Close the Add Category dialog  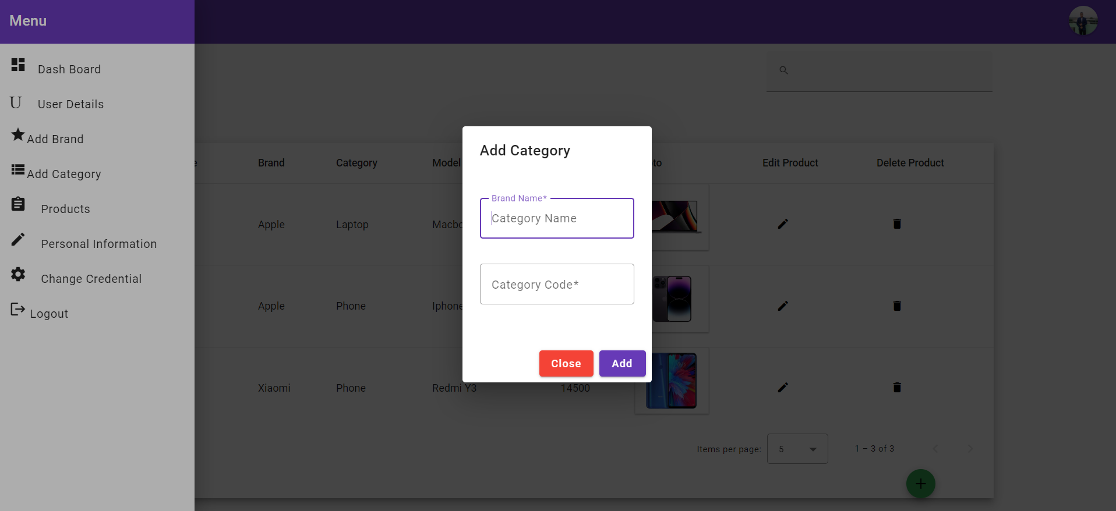pos(566,363)
